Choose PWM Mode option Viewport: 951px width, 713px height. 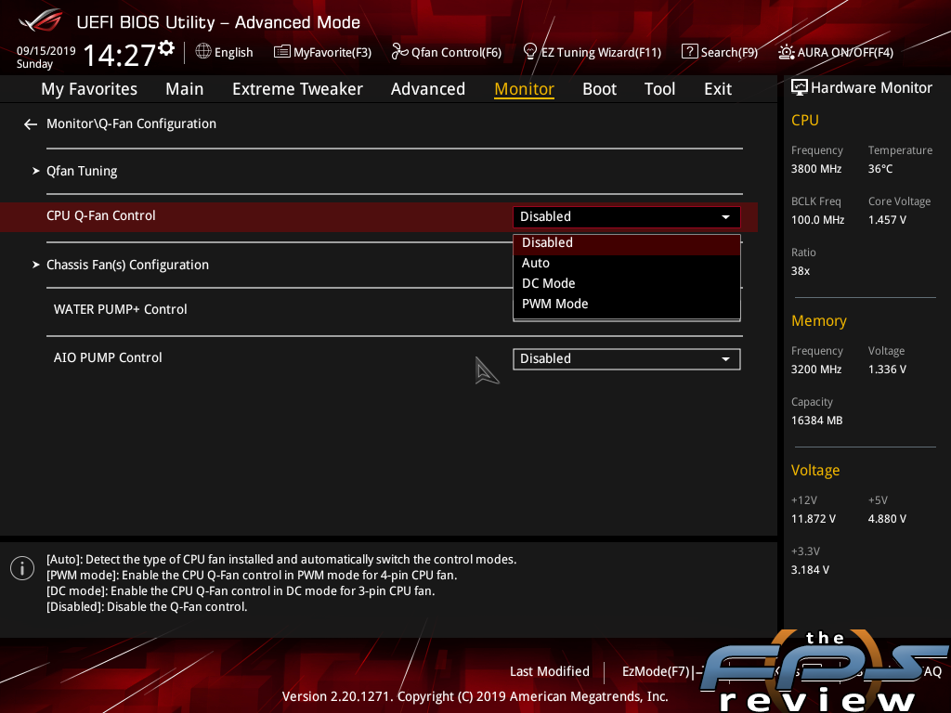627,304
